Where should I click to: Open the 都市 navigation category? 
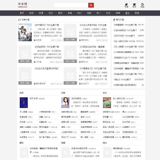tap(60, 13)
